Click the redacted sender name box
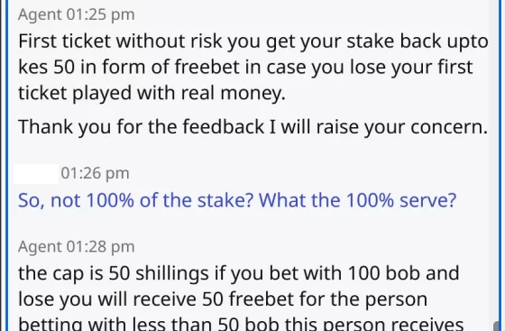This screenshot has height=331, width=505. tap(36, 174)
